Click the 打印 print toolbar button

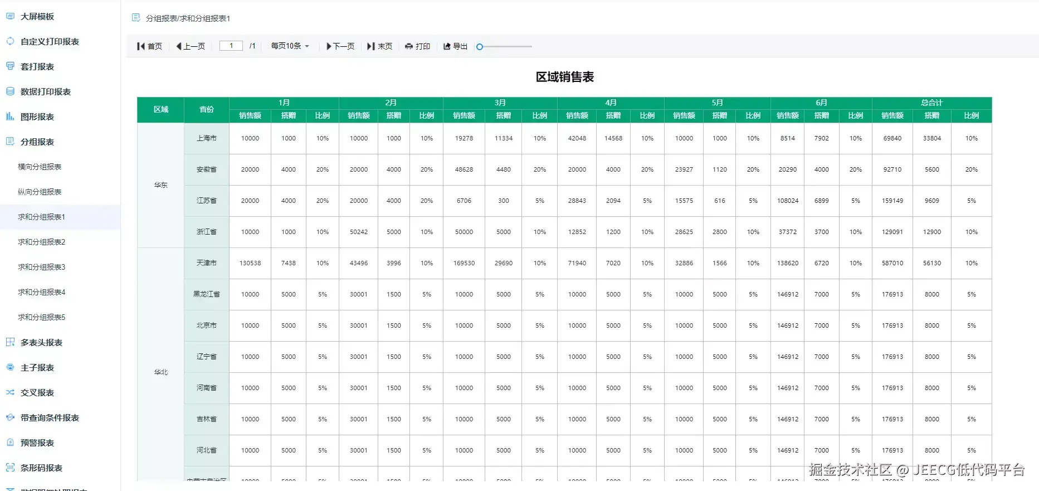coord(417,46)
